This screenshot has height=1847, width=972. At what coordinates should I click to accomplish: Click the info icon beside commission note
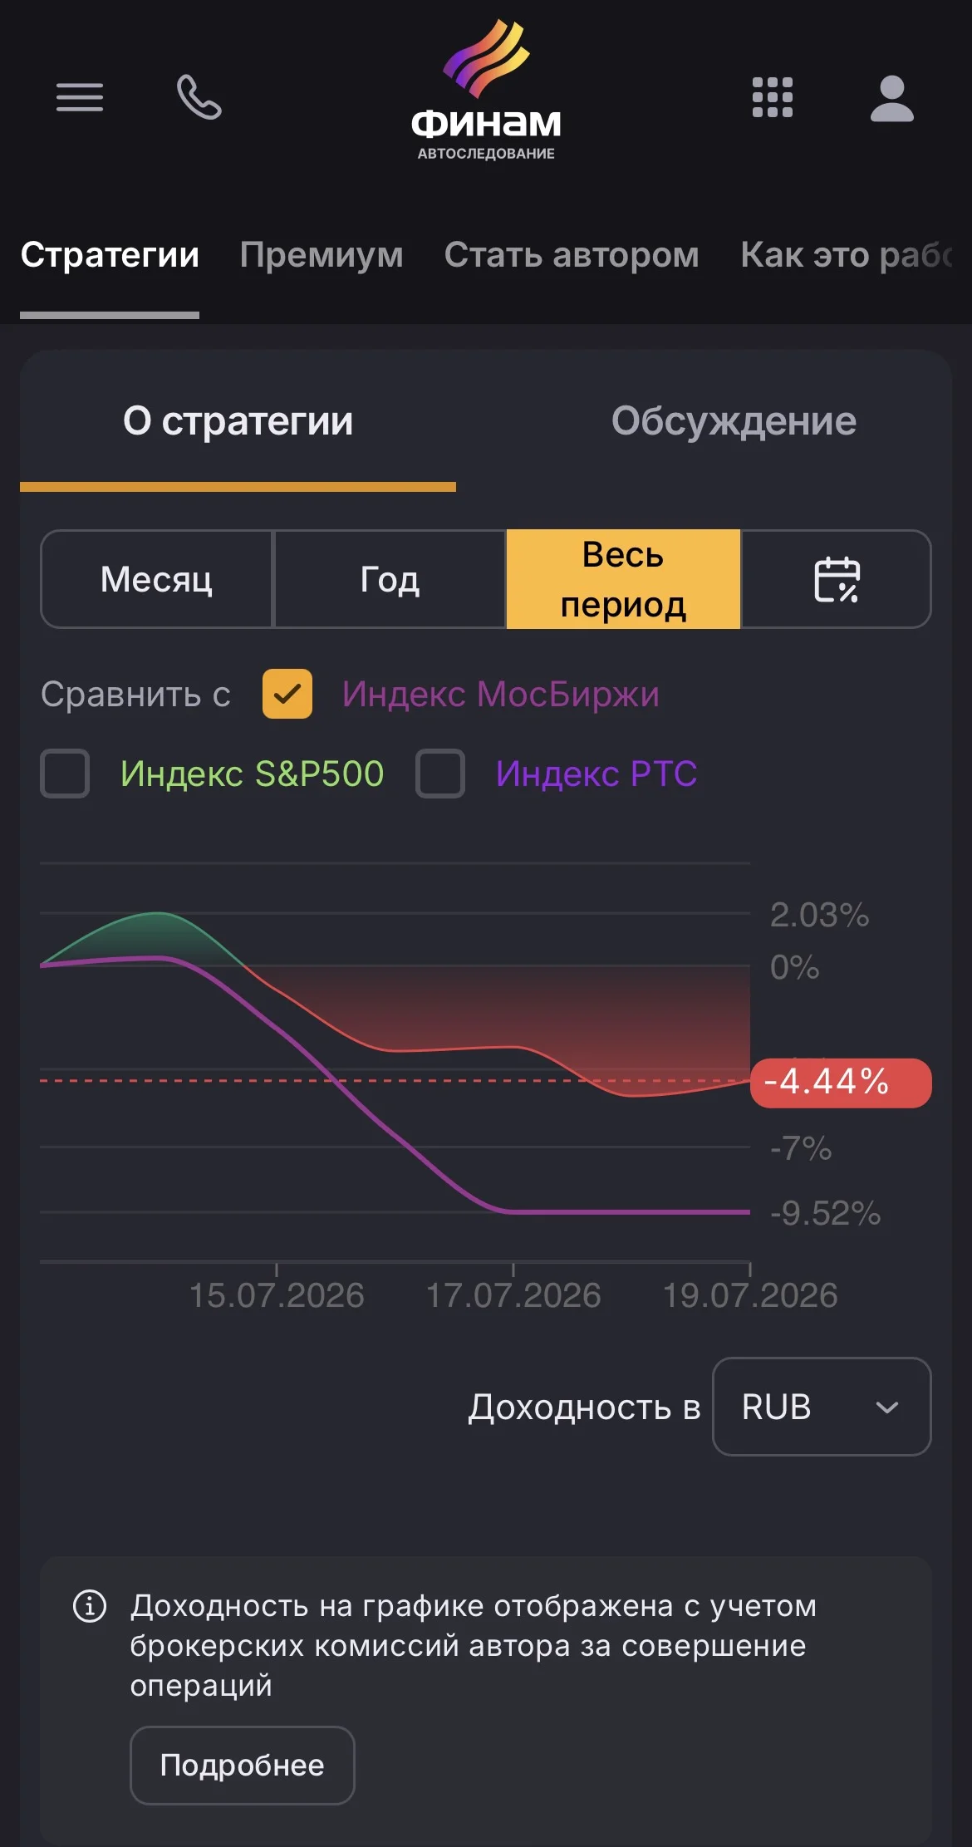point(90,1606)
